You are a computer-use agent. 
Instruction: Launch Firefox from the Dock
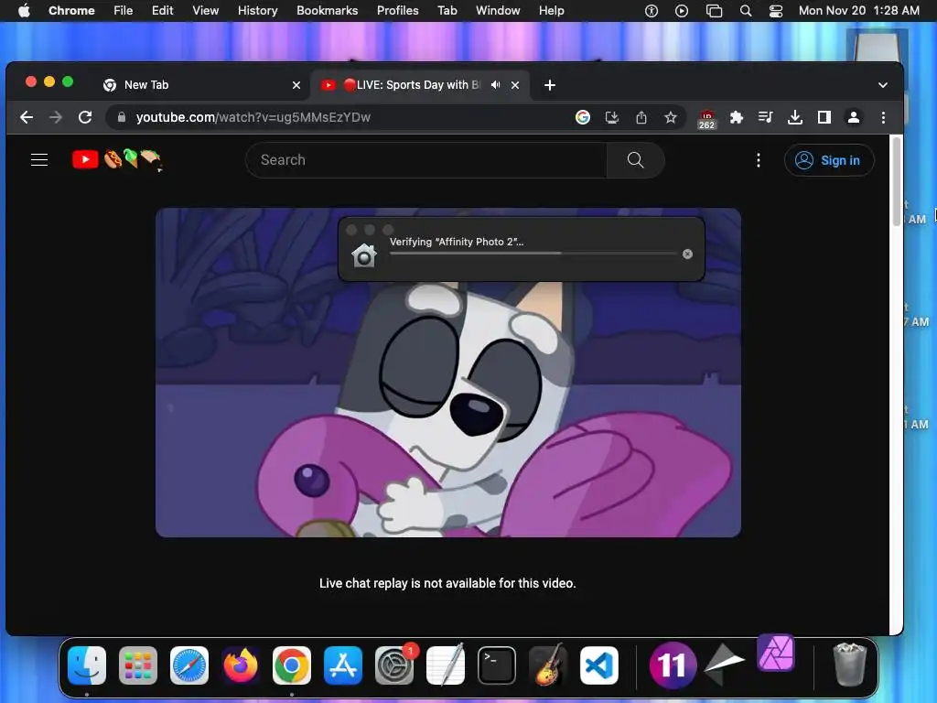[x=241, y=665]
